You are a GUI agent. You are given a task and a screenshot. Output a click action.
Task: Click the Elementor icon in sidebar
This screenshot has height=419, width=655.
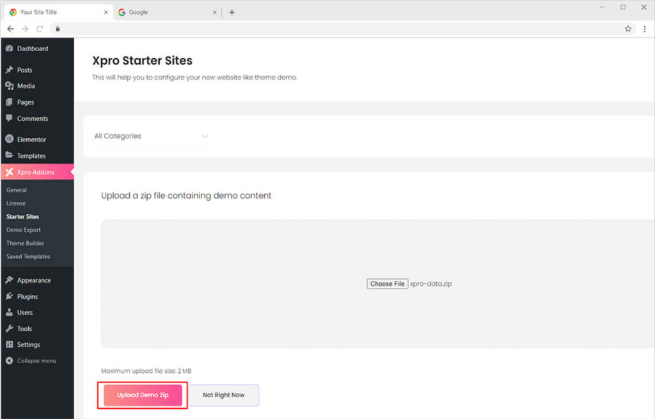[x=9, y=139]
